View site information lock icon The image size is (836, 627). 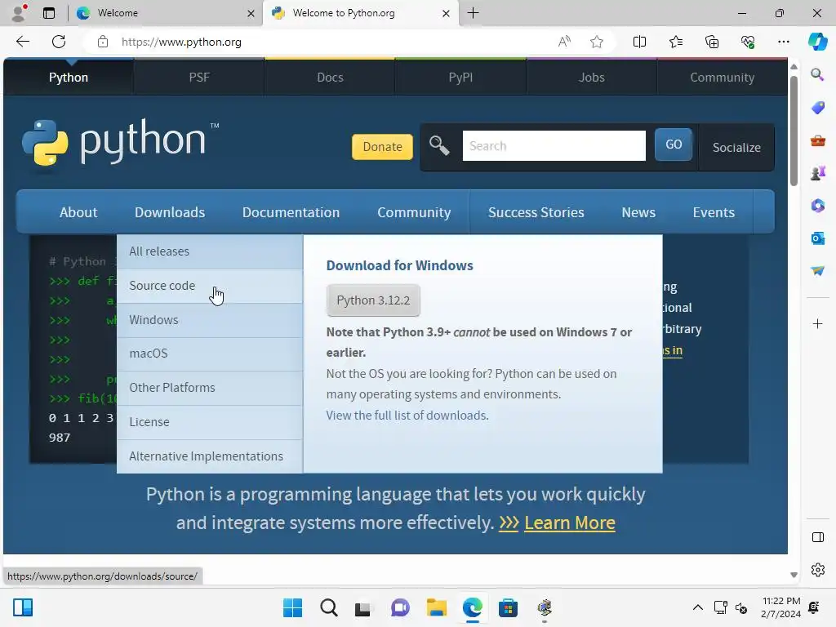(103, 42)
